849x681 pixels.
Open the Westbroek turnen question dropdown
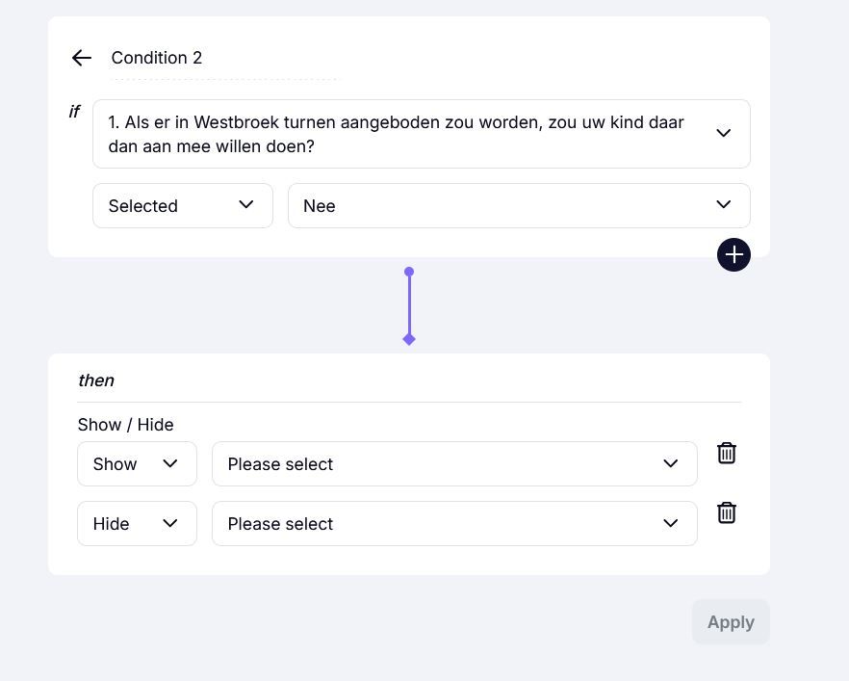pos(422,134)
